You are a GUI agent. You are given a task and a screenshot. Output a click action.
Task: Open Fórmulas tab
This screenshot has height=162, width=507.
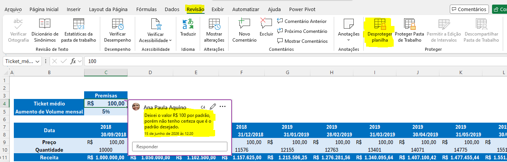click(146, 9)
